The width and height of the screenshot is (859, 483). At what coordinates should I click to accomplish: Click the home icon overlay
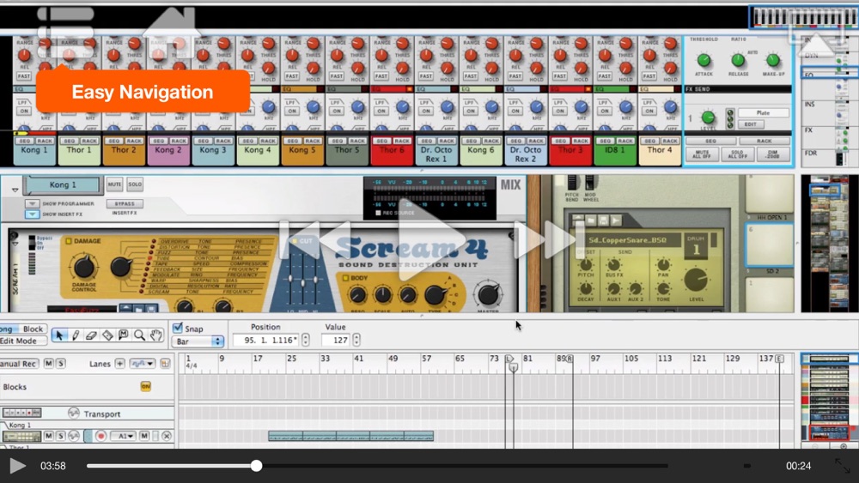pos(171,32)
